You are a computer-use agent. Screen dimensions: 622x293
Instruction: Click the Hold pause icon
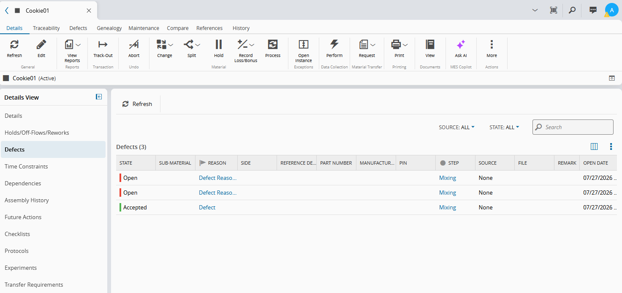pyautogui.click(x=219, y=44)
